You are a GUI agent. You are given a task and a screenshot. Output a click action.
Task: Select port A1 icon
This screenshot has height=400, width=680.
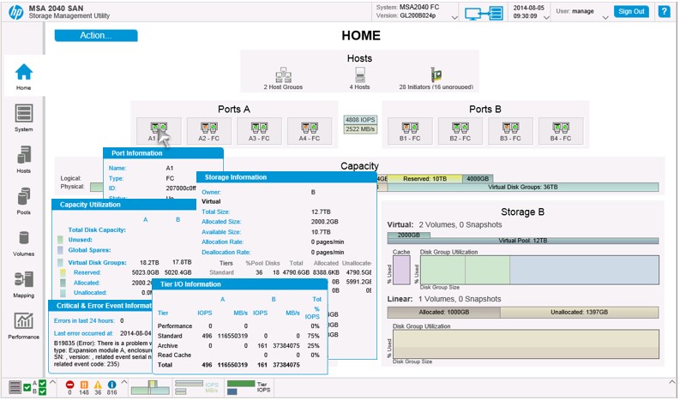pyautogui.click(x=159, y=128)
